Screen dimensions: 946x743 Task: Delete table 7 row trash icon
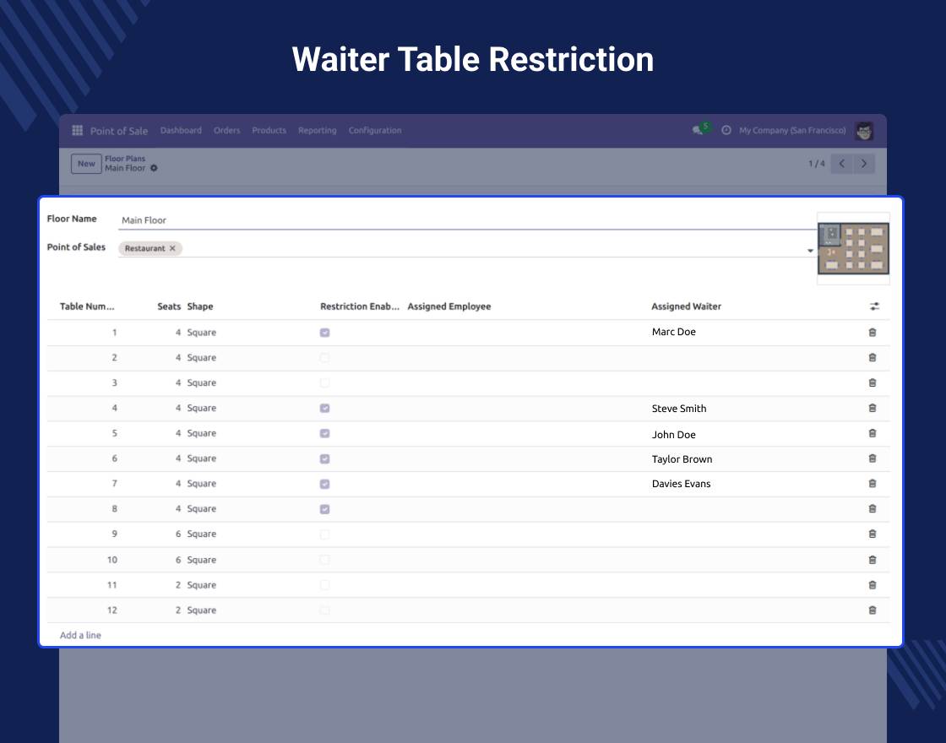tap(873, 484)
